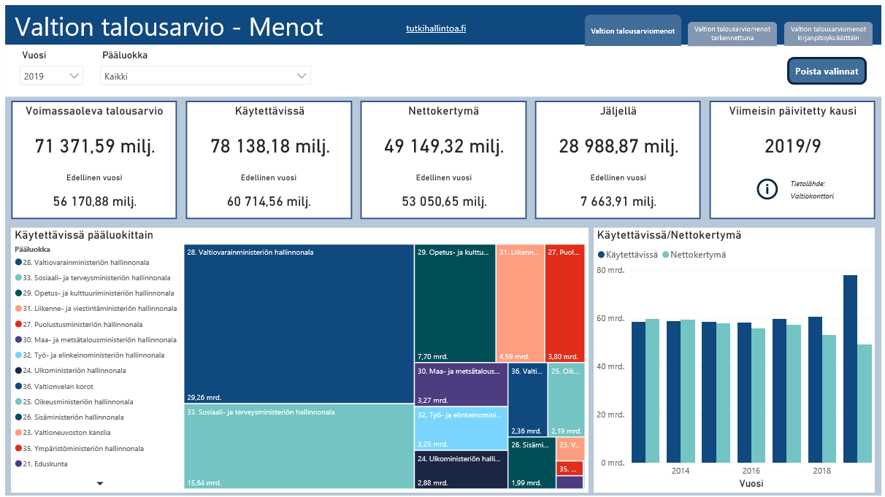
Task: Click the Opetus- ja kulttuuriministeriön treemap tile
Action: (455, 303)
